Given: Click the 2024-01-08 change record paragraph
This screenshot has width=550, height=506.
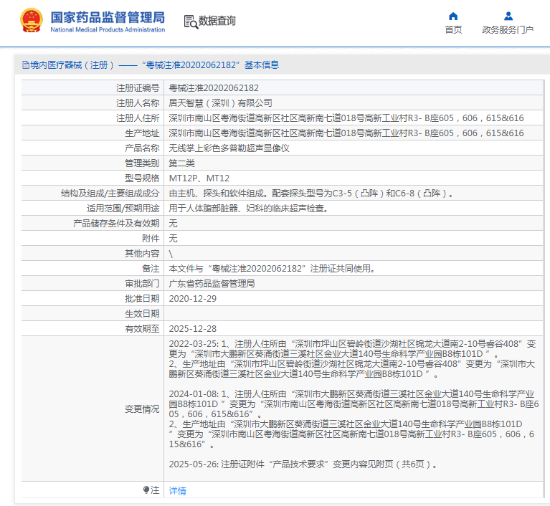Looking at the screenshot, I should [x=354, y=419].
